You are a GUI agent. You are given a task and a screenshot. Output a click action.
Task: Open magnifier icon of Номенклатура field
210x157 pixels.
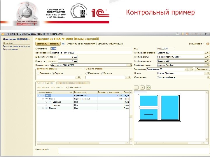pos(131,65)
